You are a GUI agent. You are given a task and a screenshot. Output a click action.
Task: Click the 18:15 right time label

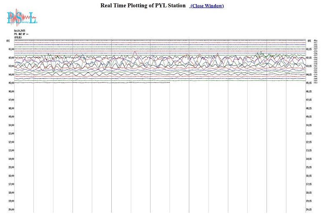point(309,192)
